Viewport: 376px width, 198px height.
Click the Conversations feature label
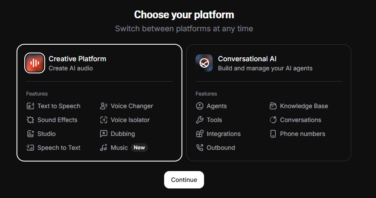pos(300,120)
